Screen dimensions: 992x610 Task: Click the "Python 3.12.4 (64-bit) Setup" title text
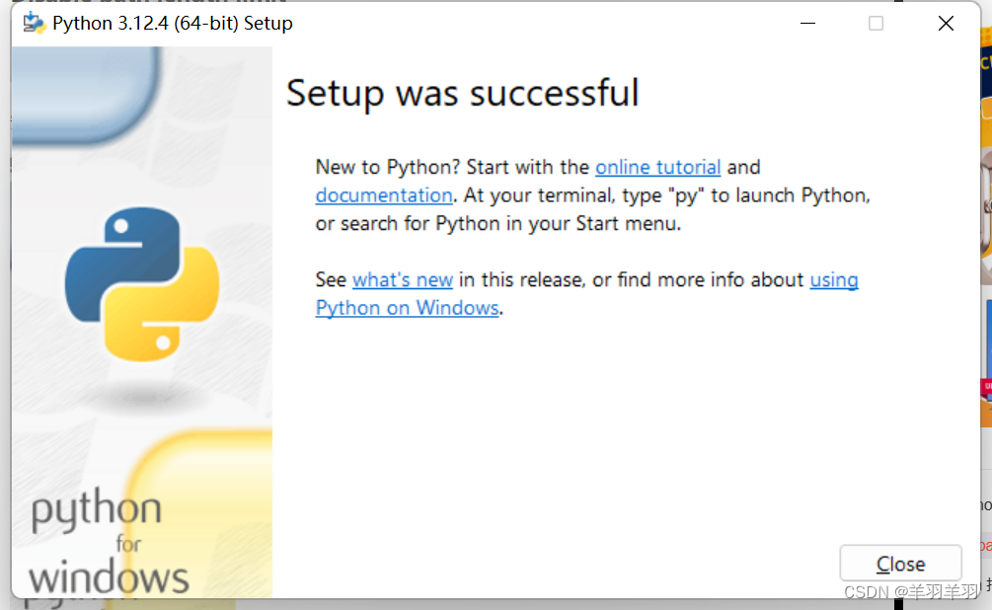[x=173, y=24]
